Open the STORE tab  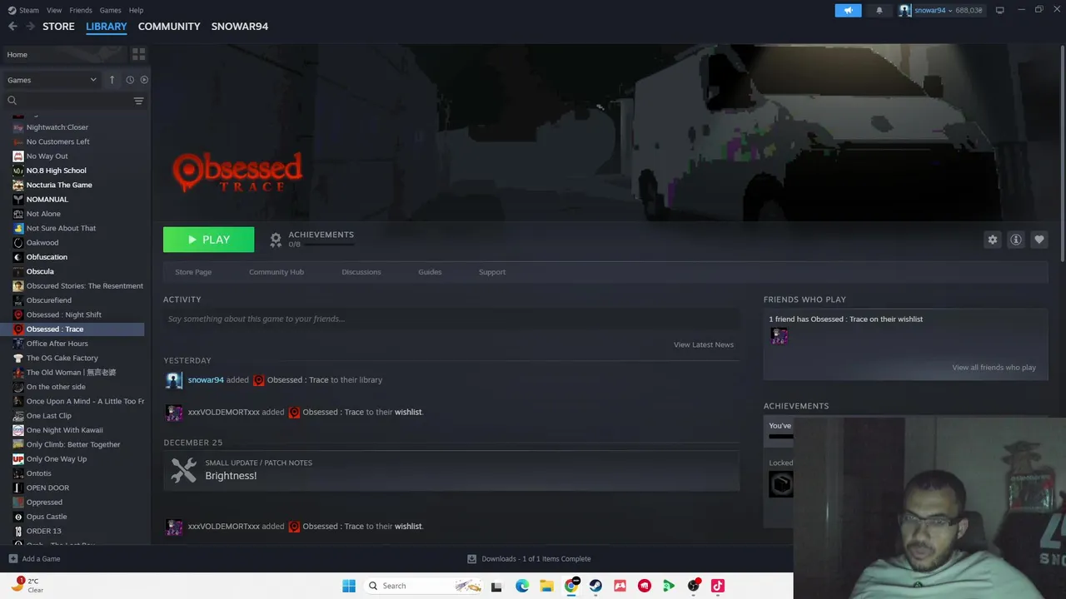coord(58,26)
